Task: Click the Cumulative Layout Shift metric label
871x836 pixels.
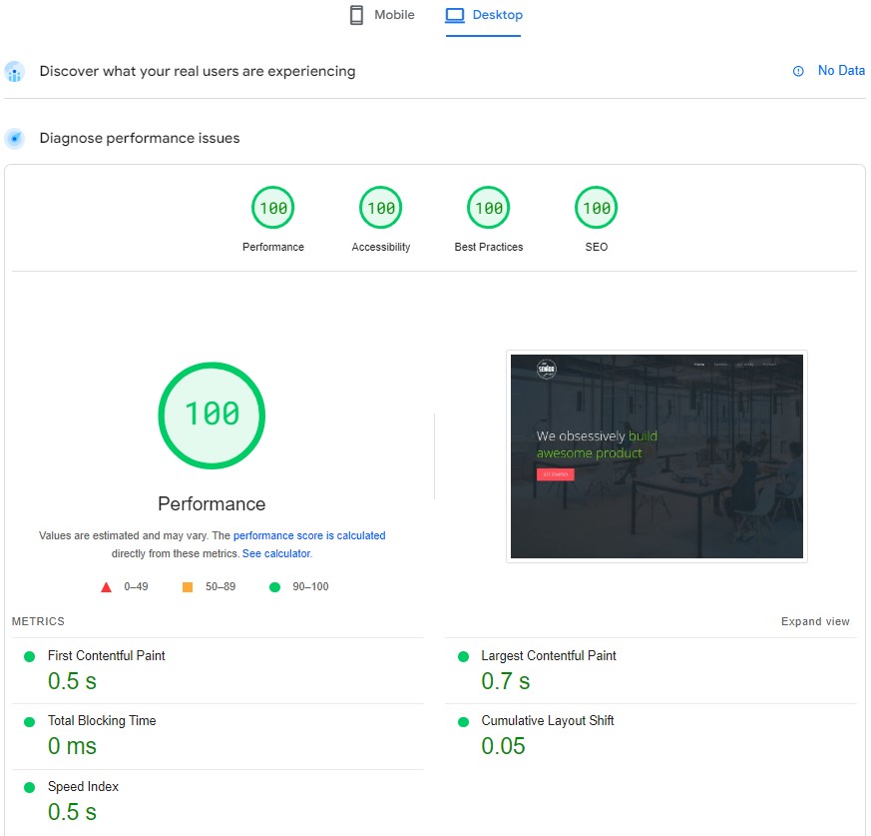Action: tap(547, 721)
